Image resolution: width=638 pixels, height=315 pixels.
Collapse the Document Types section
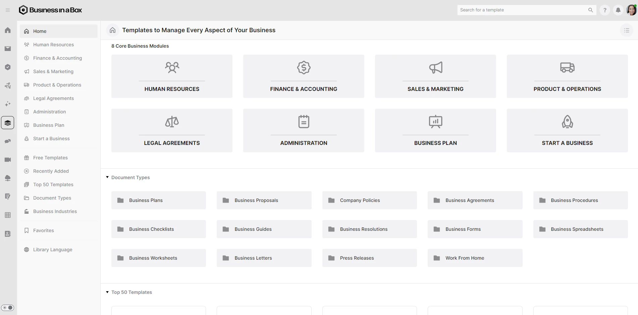coord(107,177)
